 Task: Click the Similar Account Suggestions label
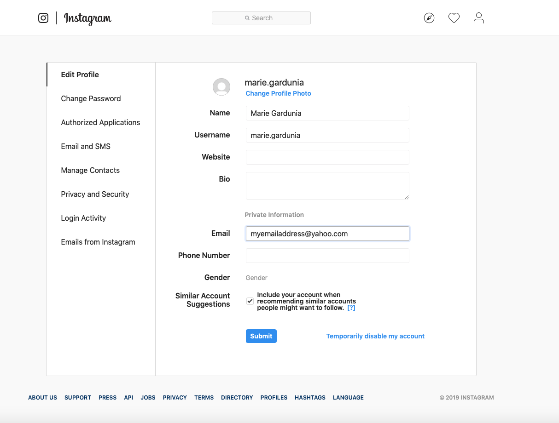203,300
